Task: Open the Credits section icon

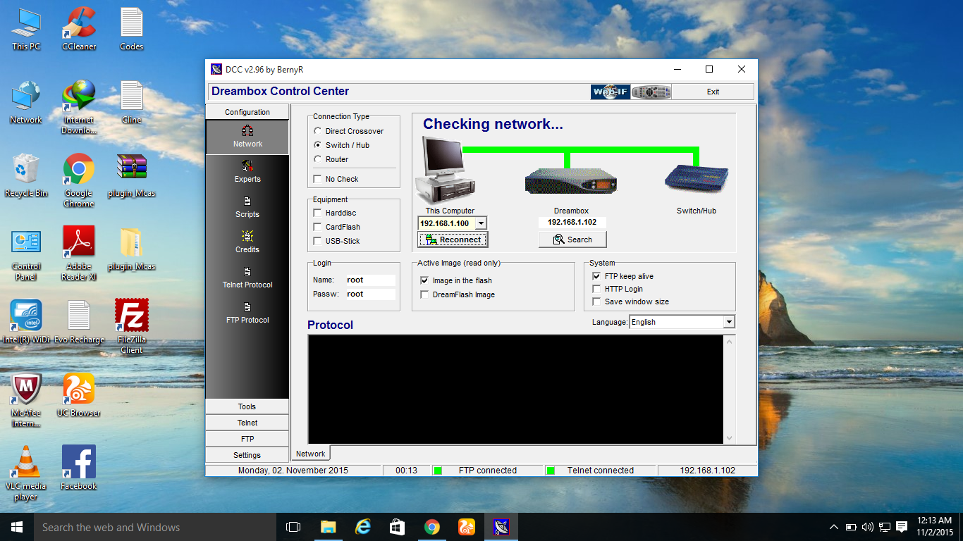Action: pos(247,236)
